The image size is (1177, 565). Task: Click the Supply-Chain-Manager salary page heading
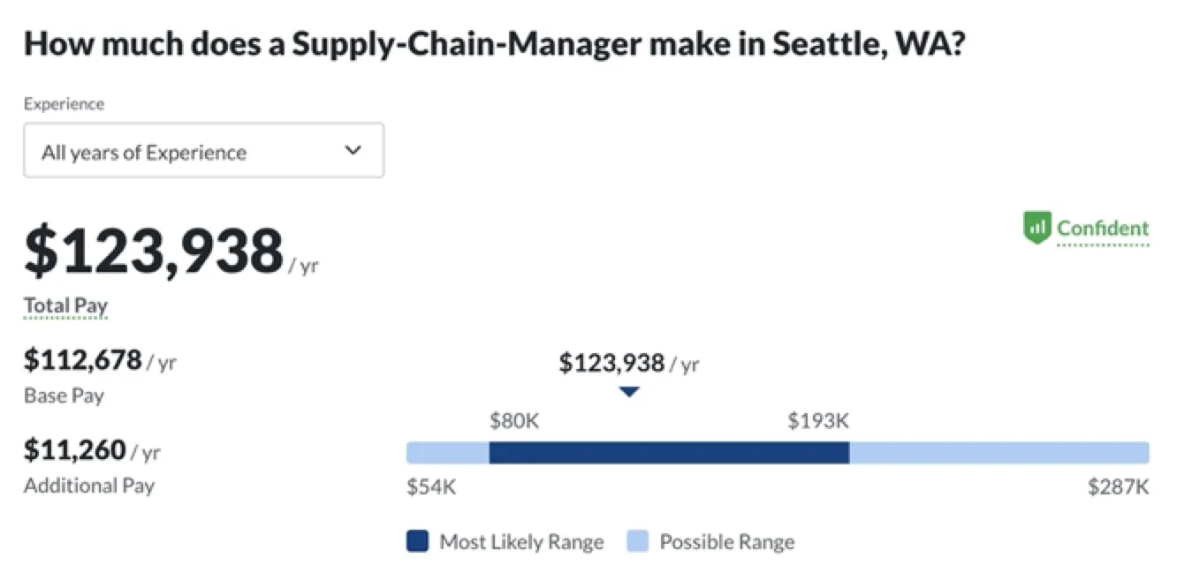click(x=492, y=42)
